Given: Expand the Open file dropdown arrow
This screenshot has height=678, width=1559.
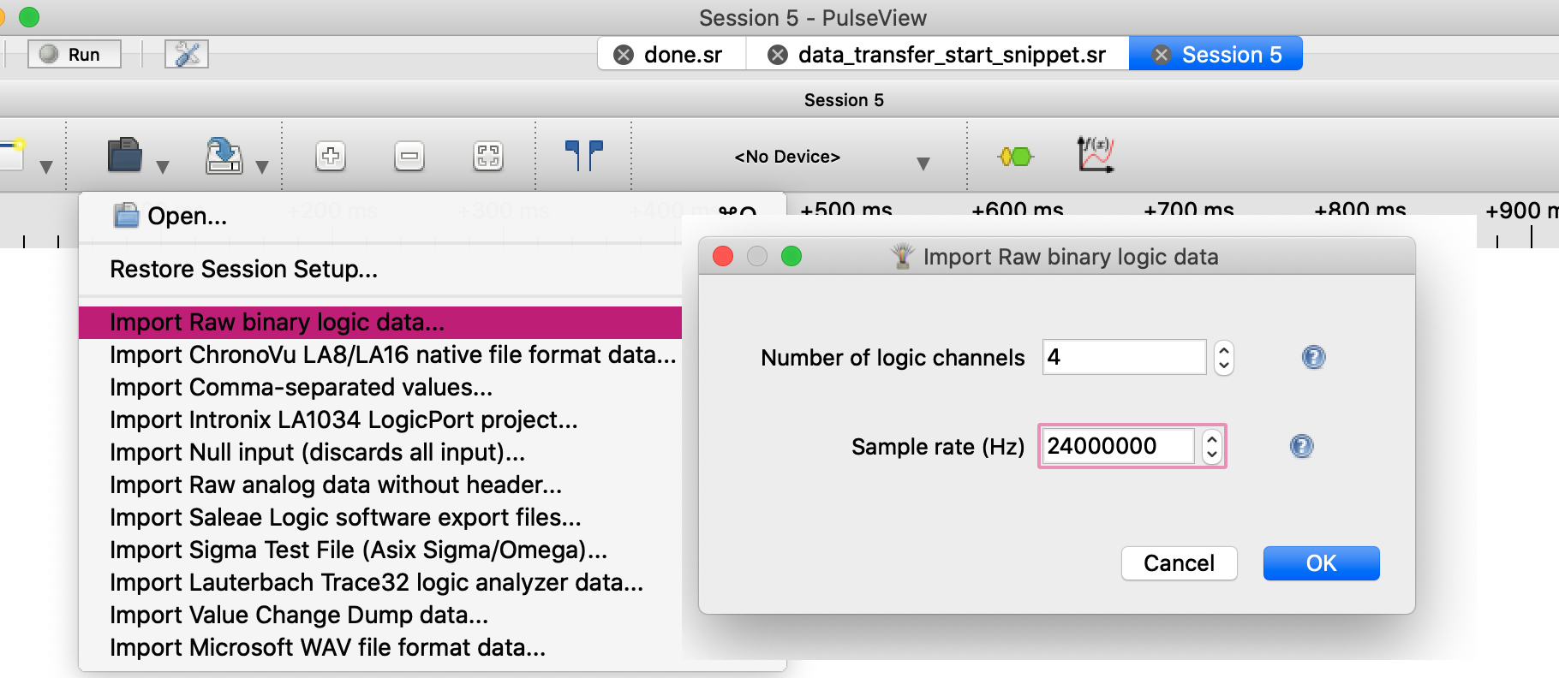Looking at the screenshot, I should (163, 166).
